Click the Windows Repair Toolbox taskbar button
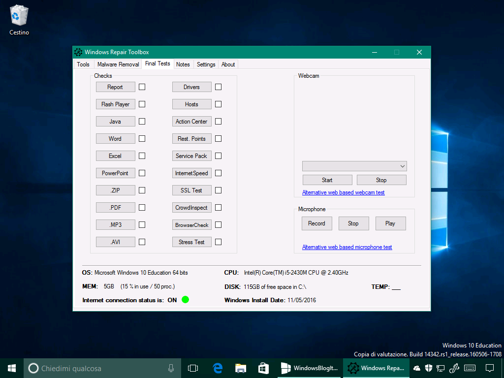Viewport: 504px width, 378px height. click(x=376, y=368)
